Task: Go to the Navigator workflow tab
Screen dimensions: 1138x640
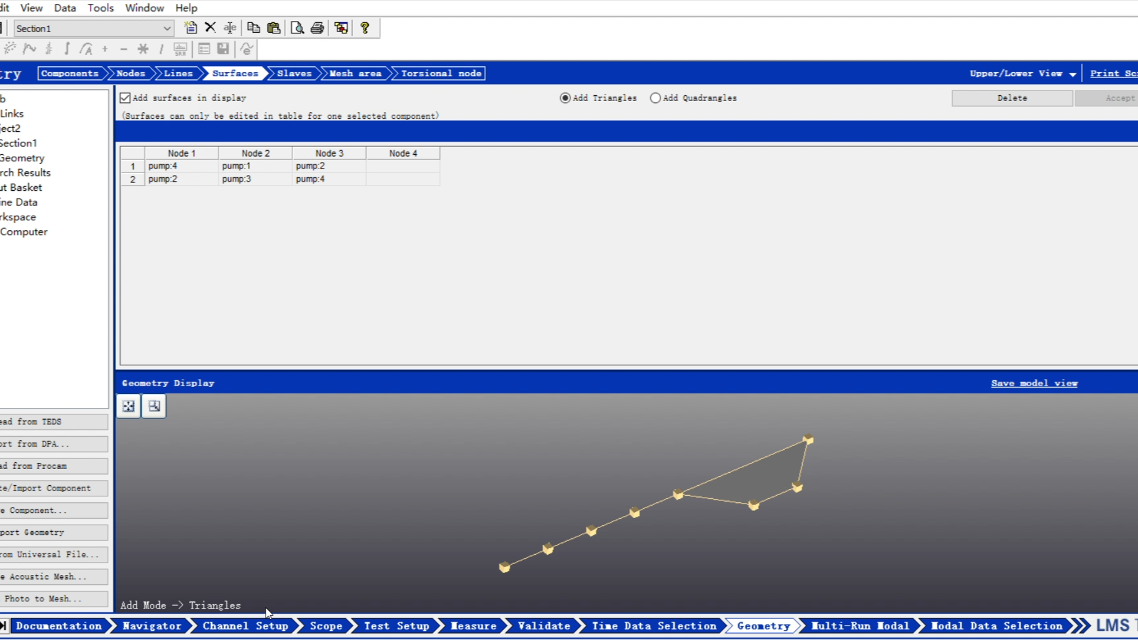Action: coord(152,626)
